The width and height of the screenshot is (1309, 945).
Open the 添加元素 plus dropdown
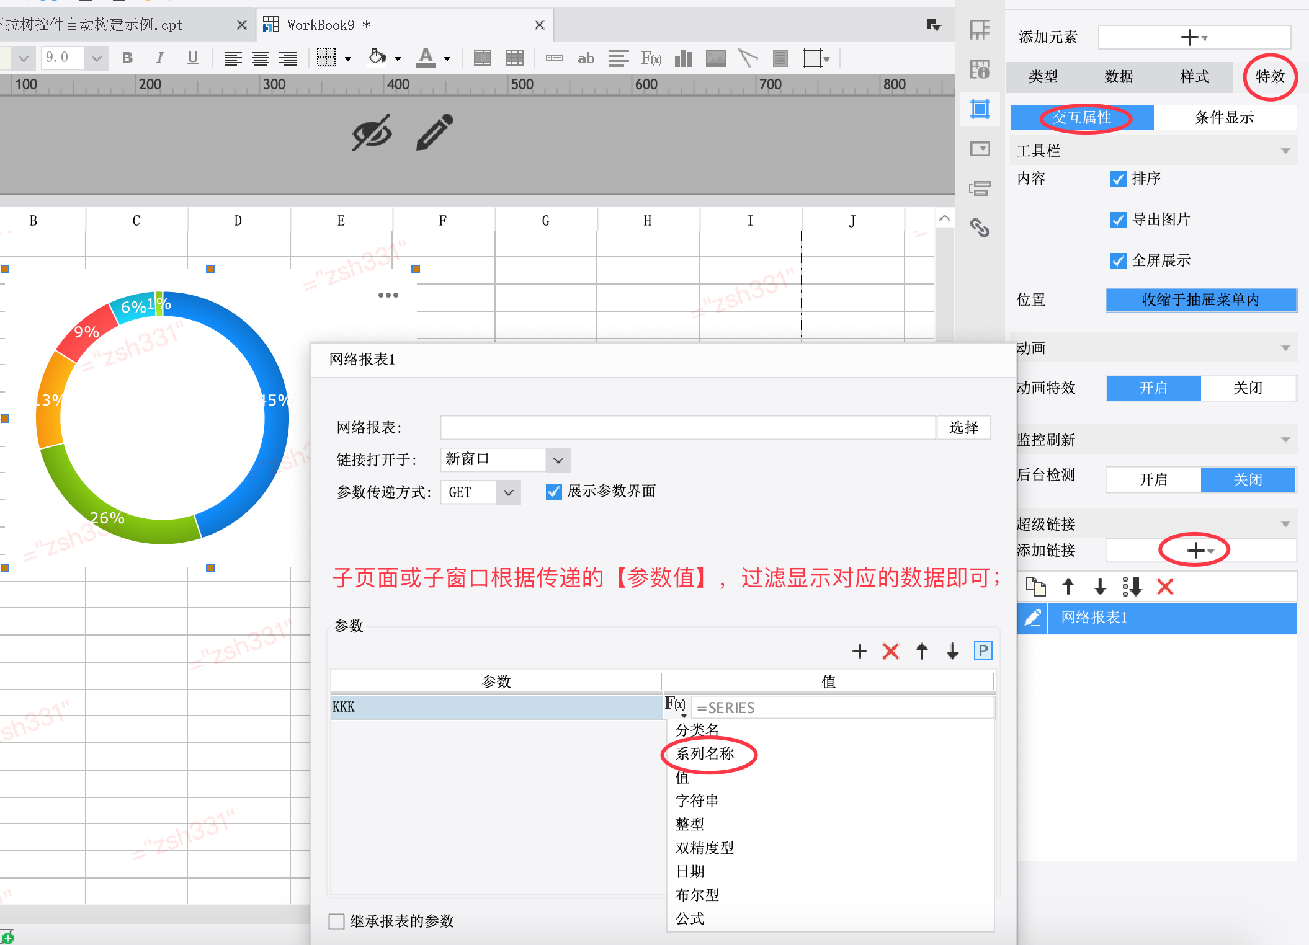1194,37
